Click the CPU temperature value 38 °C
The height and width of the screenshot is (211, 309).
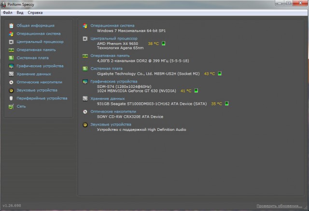coord(154,43)
